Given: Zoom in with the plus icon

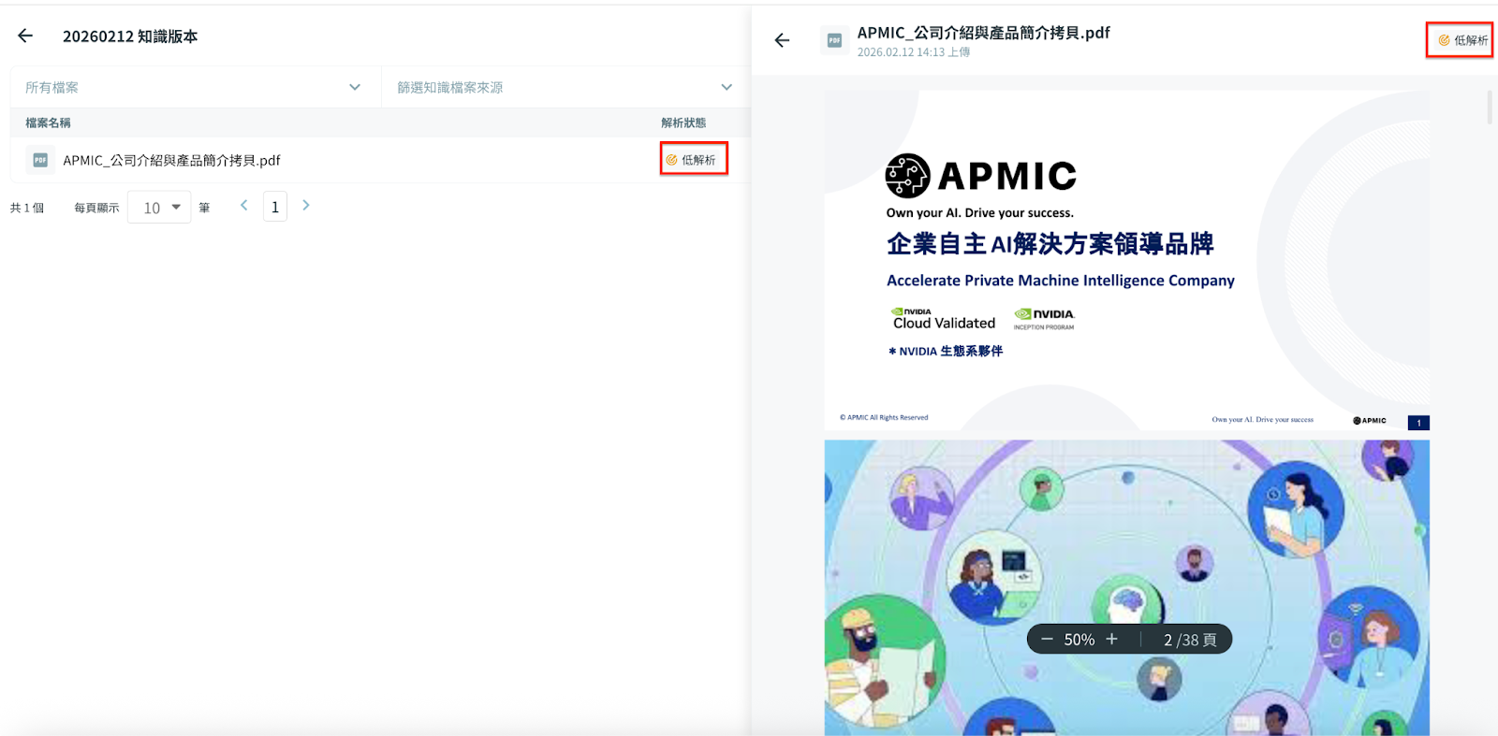Looking at the screenshot, I should pos(1111,640).
